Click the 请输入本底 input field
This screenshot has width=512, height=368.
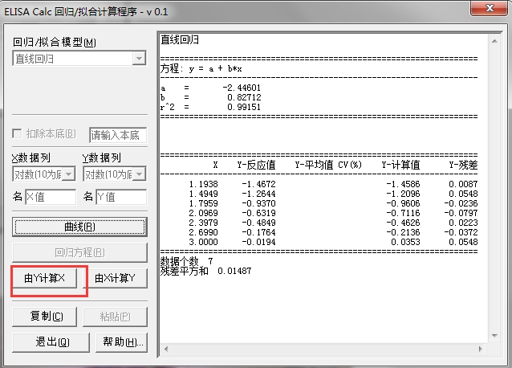coord(118,134)
